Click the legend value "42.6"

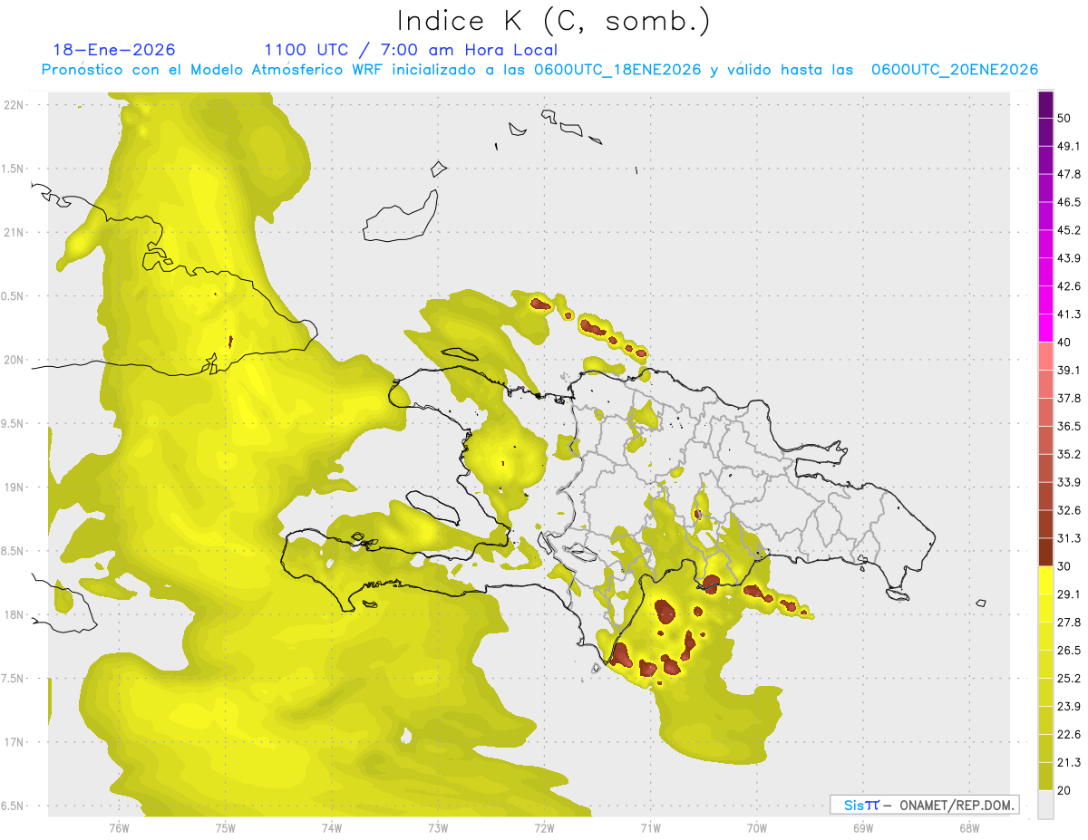pyautogui.click(x=1069, y=287)
